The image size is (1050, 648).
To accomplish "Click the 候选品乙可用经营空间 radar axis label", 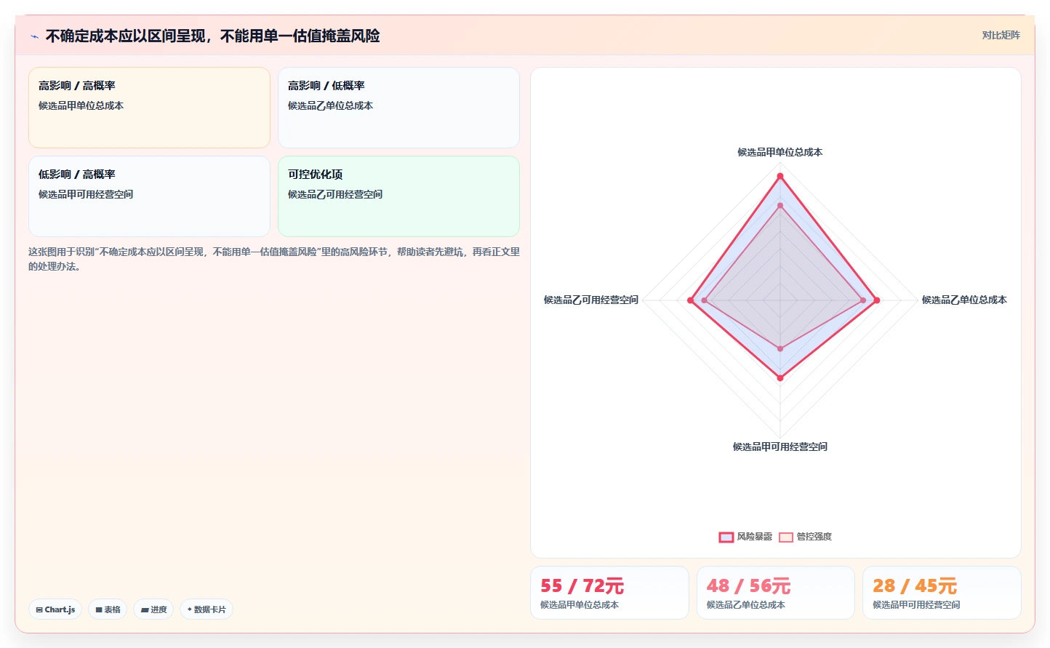I will (x=591, y=300).
